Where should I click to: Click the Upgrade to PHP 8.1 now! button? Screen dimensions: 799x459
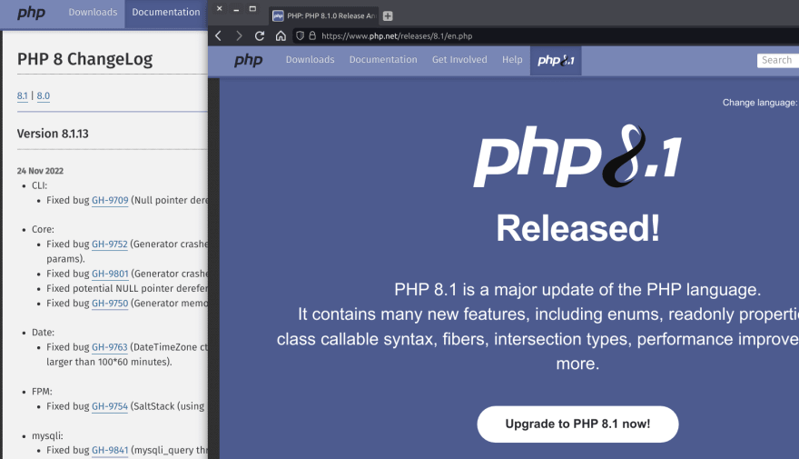pyautogui.click(x=577, y=424)
